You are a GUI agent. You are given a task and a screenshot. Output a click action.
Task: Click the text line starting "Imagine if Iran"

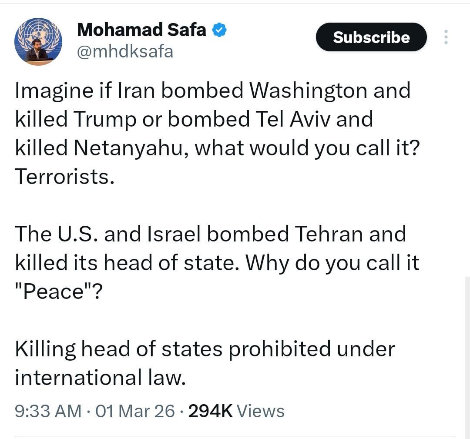click(x=212, y=90)
